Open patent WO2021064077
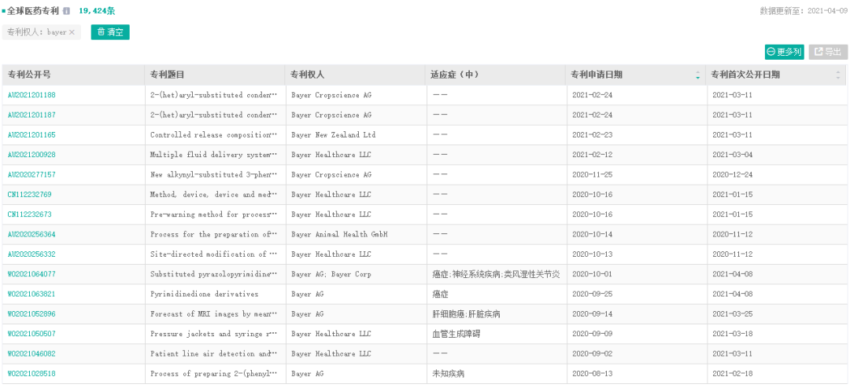Screen dimensions: 850x388 (31, 274)
